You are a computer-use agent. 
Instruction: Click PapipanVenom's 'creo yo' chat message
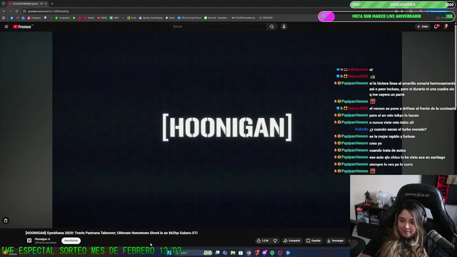tap(375, 143)
